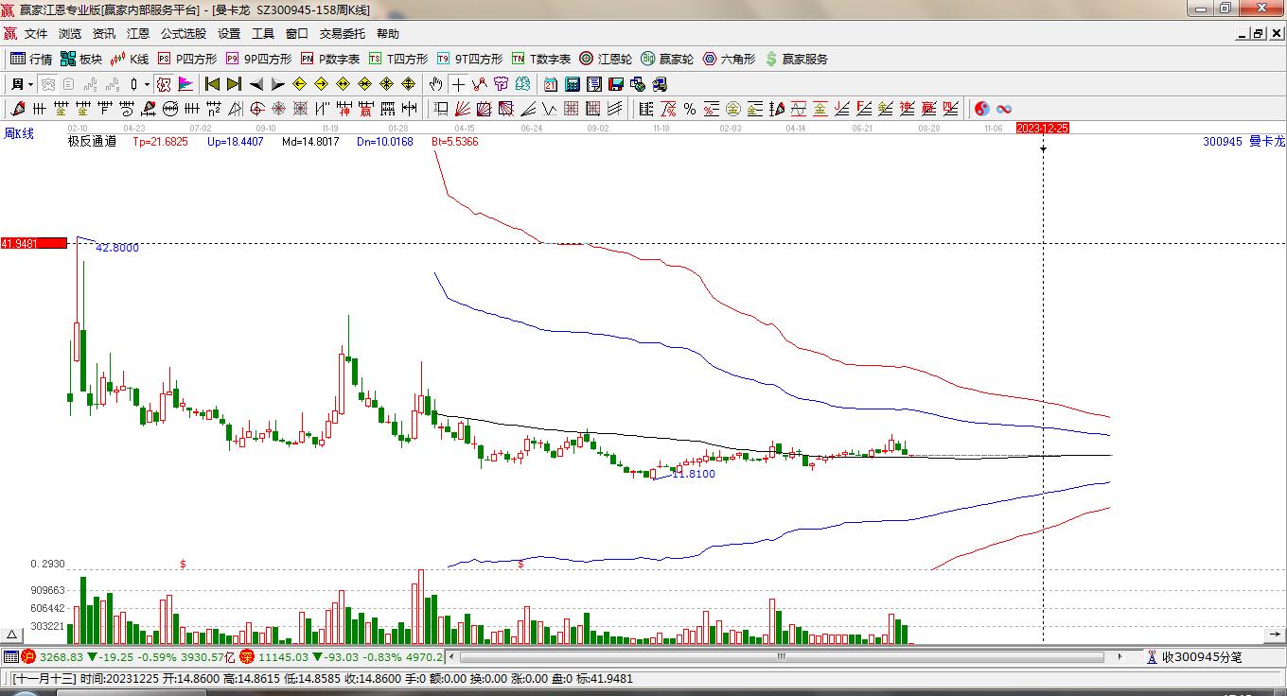Viewport: 1287px width, 696px height.
Task: Select the percent (%) drawing tool
Action: [x=690, y=109]
